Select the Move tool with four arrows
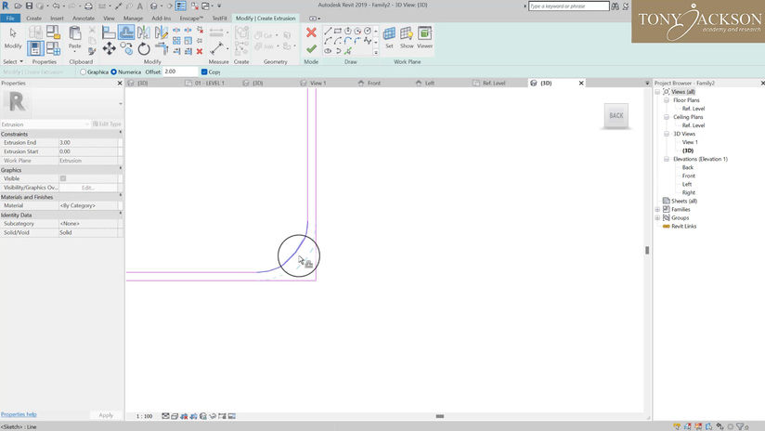This screenshot has width=765, height=431. pos(109,48)
